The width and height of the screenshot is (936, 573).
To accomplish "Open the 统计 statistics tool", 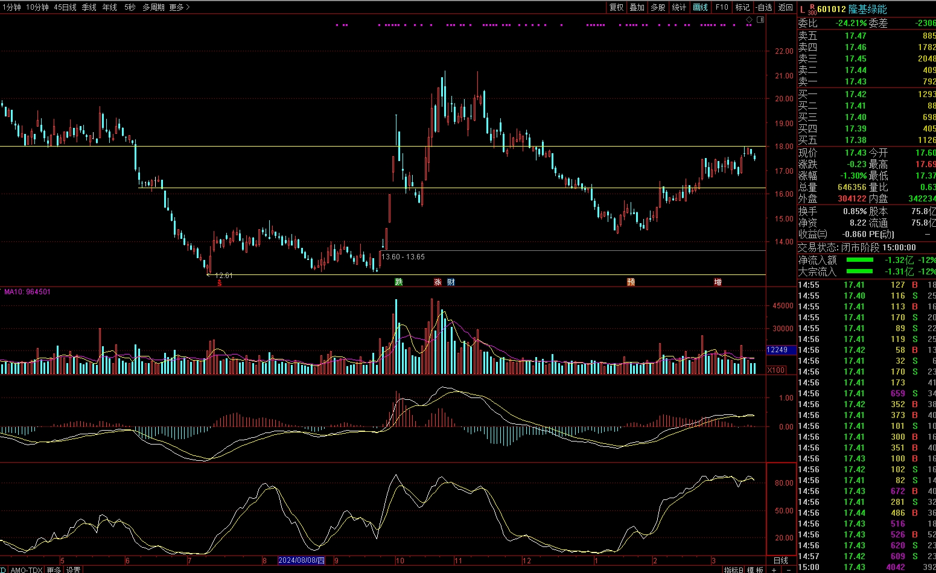I will [x=680, y=7].
